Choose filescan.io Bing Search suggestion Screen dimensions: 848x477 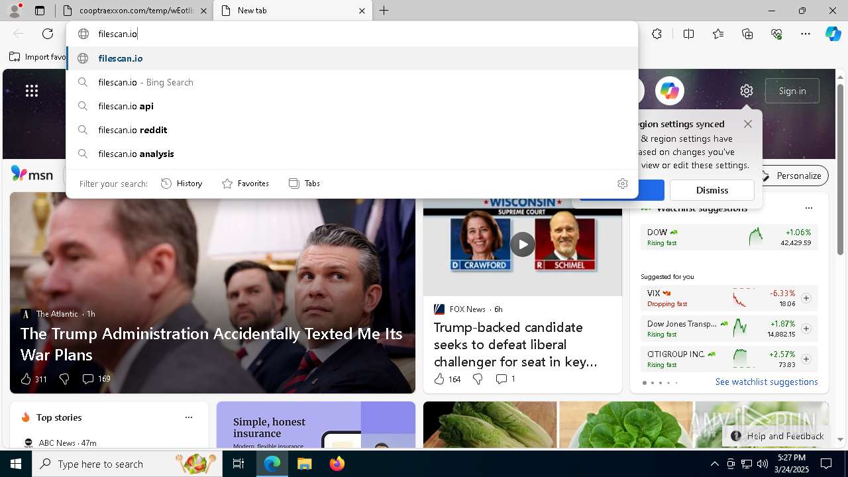tap(352, 82)
